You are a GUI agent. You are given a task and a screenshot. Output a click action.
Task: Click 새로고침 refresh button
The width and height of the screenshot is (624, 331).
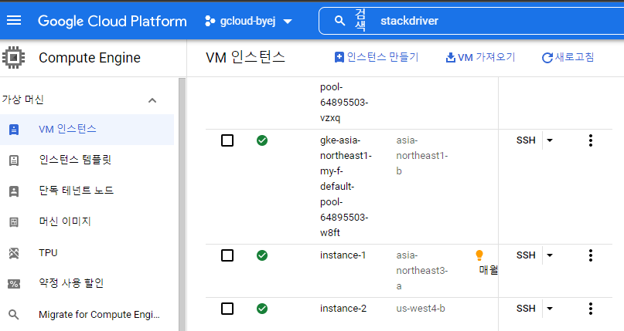[x=568, y=58]
